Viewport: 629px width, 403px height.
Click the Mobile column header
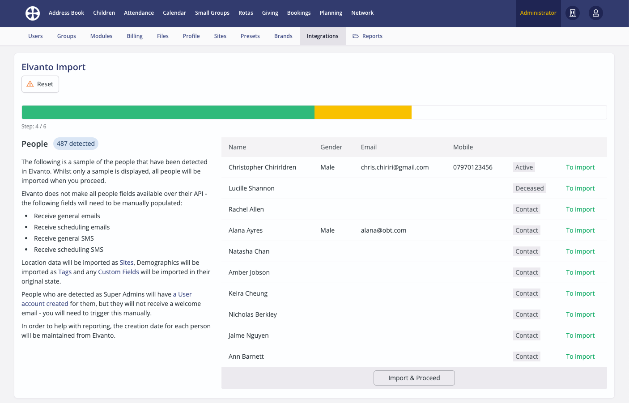click(463, 147)
